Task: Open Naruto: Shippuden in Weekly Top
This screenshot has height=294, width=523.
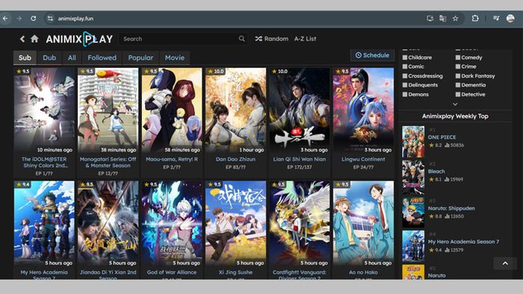Action: (451, 208)
